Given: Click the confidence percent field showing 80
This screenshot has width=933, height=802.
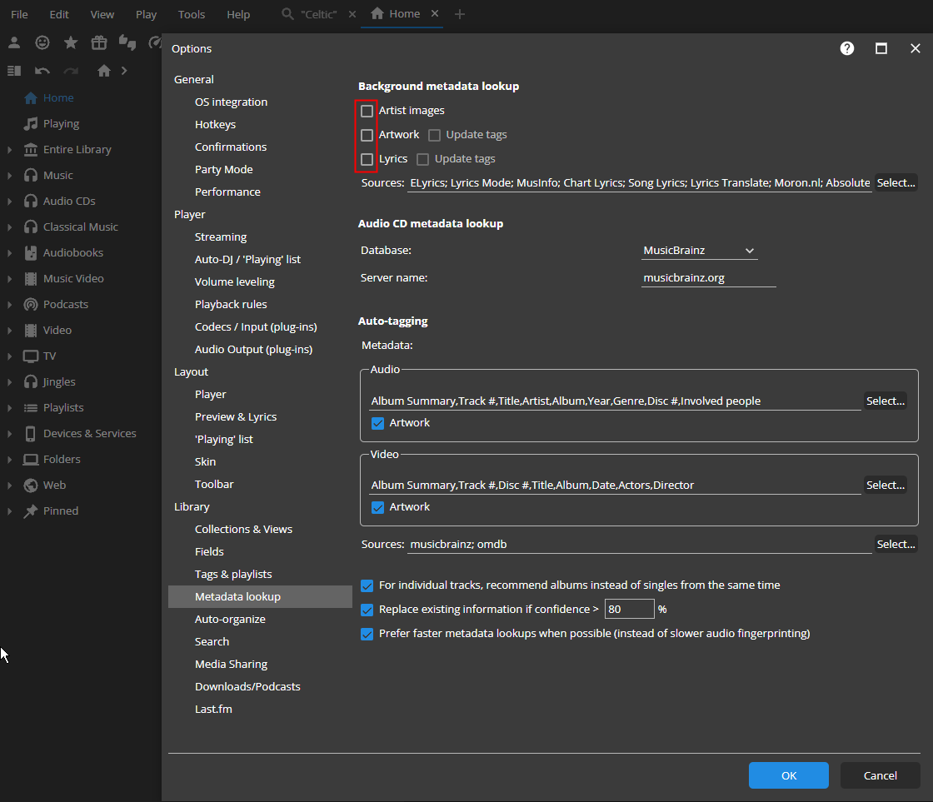Looking at the screenshot, I should point(630,610).
